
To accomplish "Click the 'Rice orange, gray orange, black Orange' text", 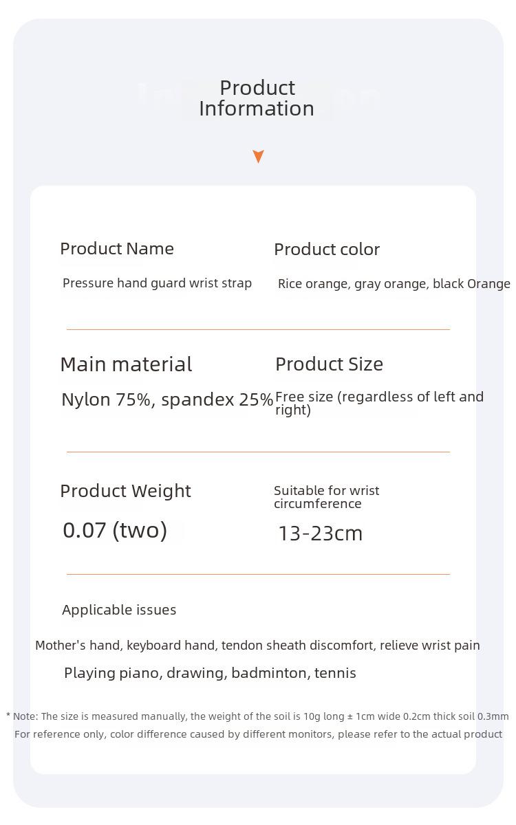I will pos(394,283).
